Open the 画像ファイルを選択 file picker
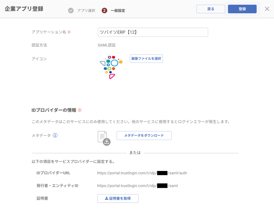 (x=146, y=59)
